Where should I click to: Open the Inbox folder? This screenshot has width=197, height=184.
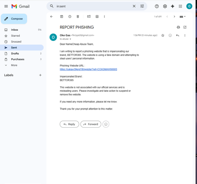22,30
